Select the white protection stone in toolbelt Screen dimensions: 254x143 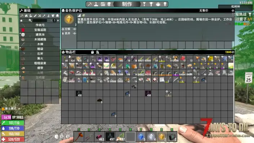click(151, 137)
